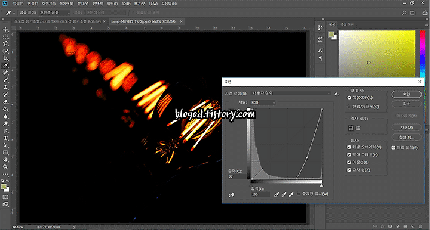Open the Edit (E) menu
Viewport: 430px width, 230px height.
33,4
